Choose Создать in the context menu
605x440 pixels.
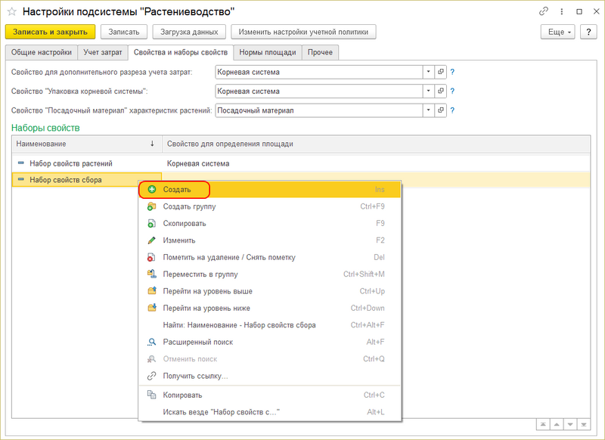pyautogui.click(x=270, y=189)
